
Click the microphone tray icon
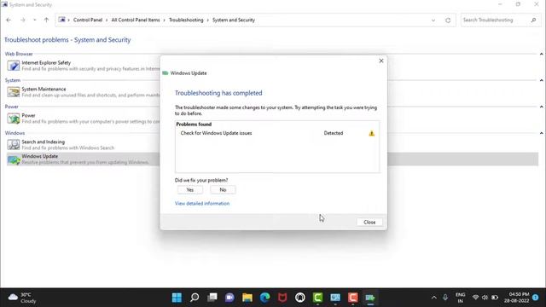445,298
